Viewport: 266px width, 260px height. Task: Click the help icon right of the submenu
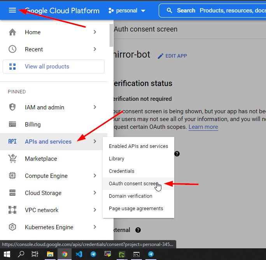177,154
